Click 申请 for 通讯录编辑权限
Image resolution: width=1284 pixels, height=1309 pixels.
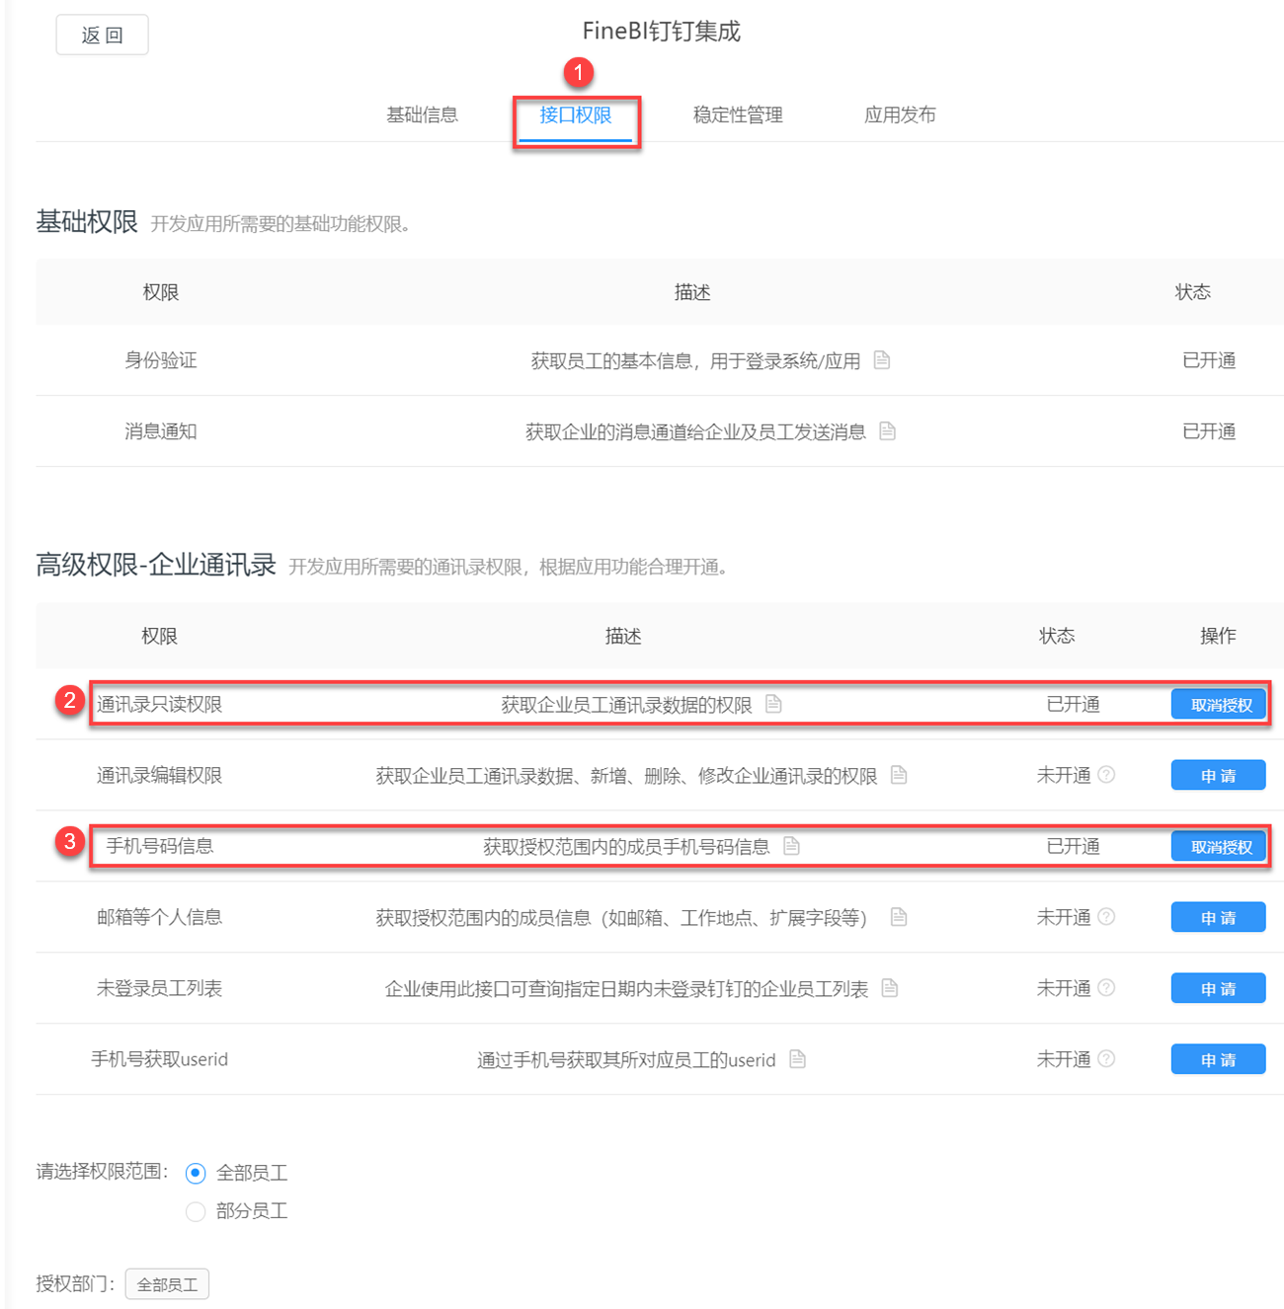[1219, 776]
